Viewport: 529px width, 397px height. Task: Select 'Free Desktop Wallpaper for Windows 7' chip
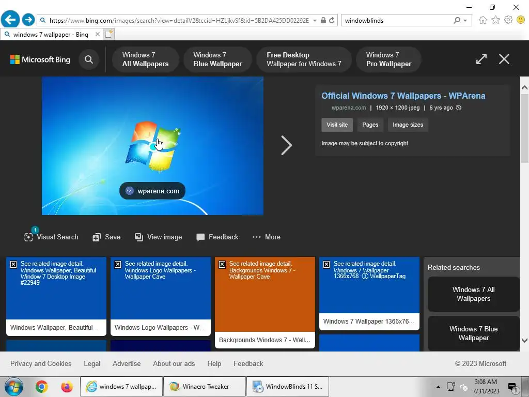pyautogui.click(x=304, y=59)
